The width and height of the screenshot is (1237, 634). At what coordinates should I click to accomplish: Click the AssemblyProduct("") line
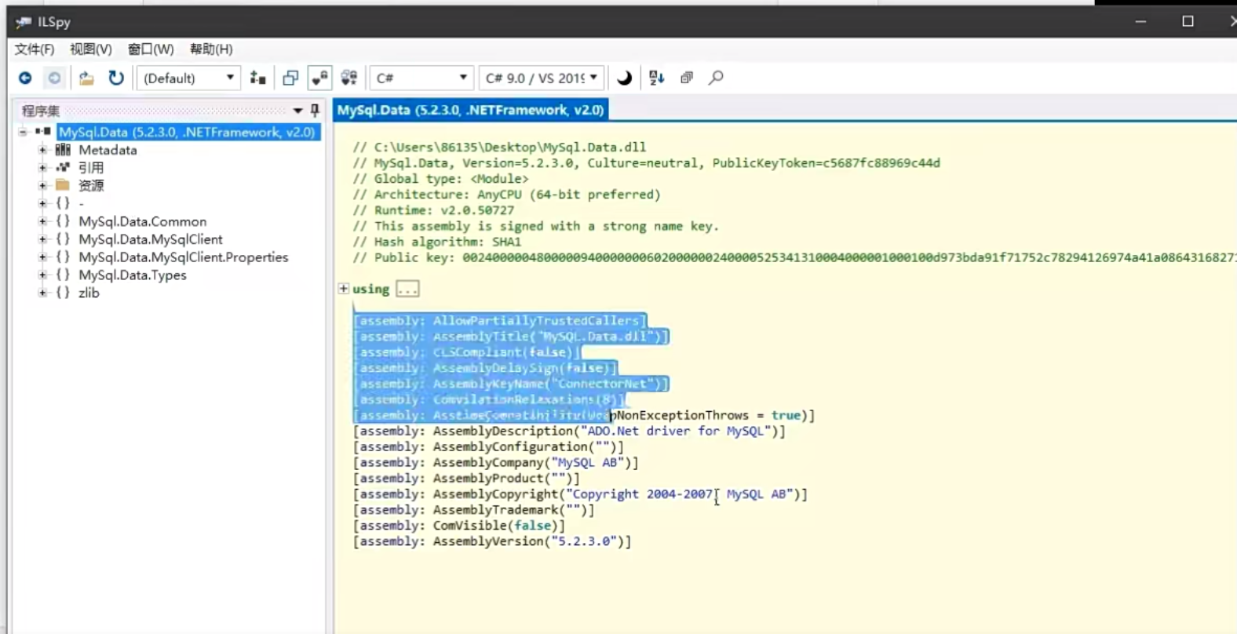(466, 478)
